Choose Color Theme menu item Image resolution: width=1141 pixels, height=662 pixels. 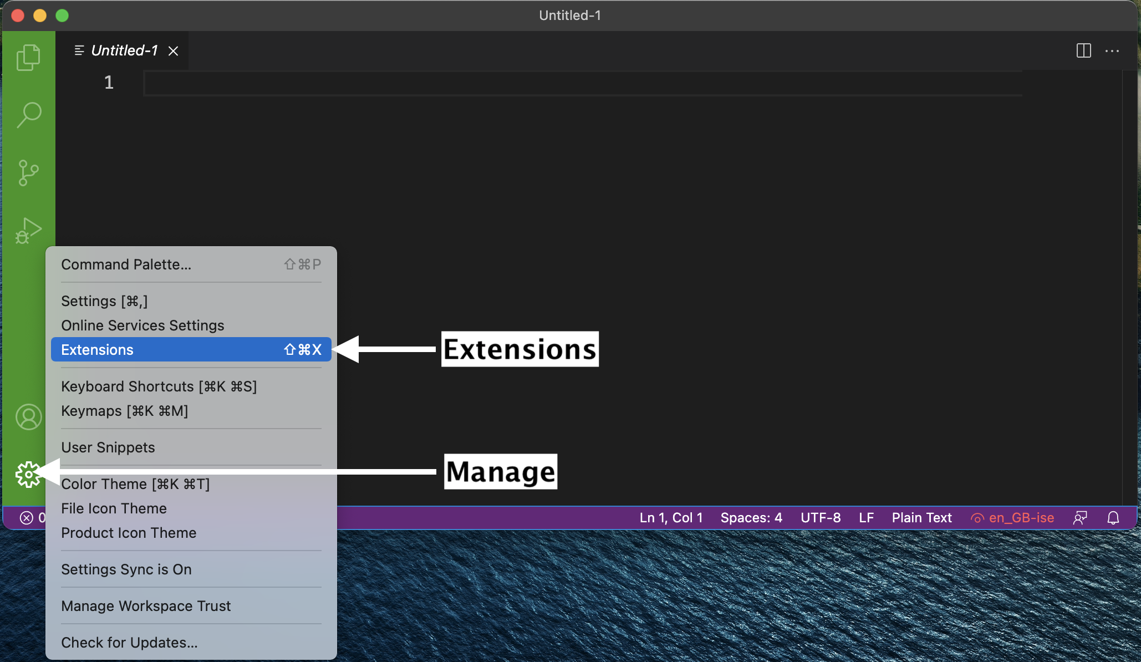tap(191, 484)
